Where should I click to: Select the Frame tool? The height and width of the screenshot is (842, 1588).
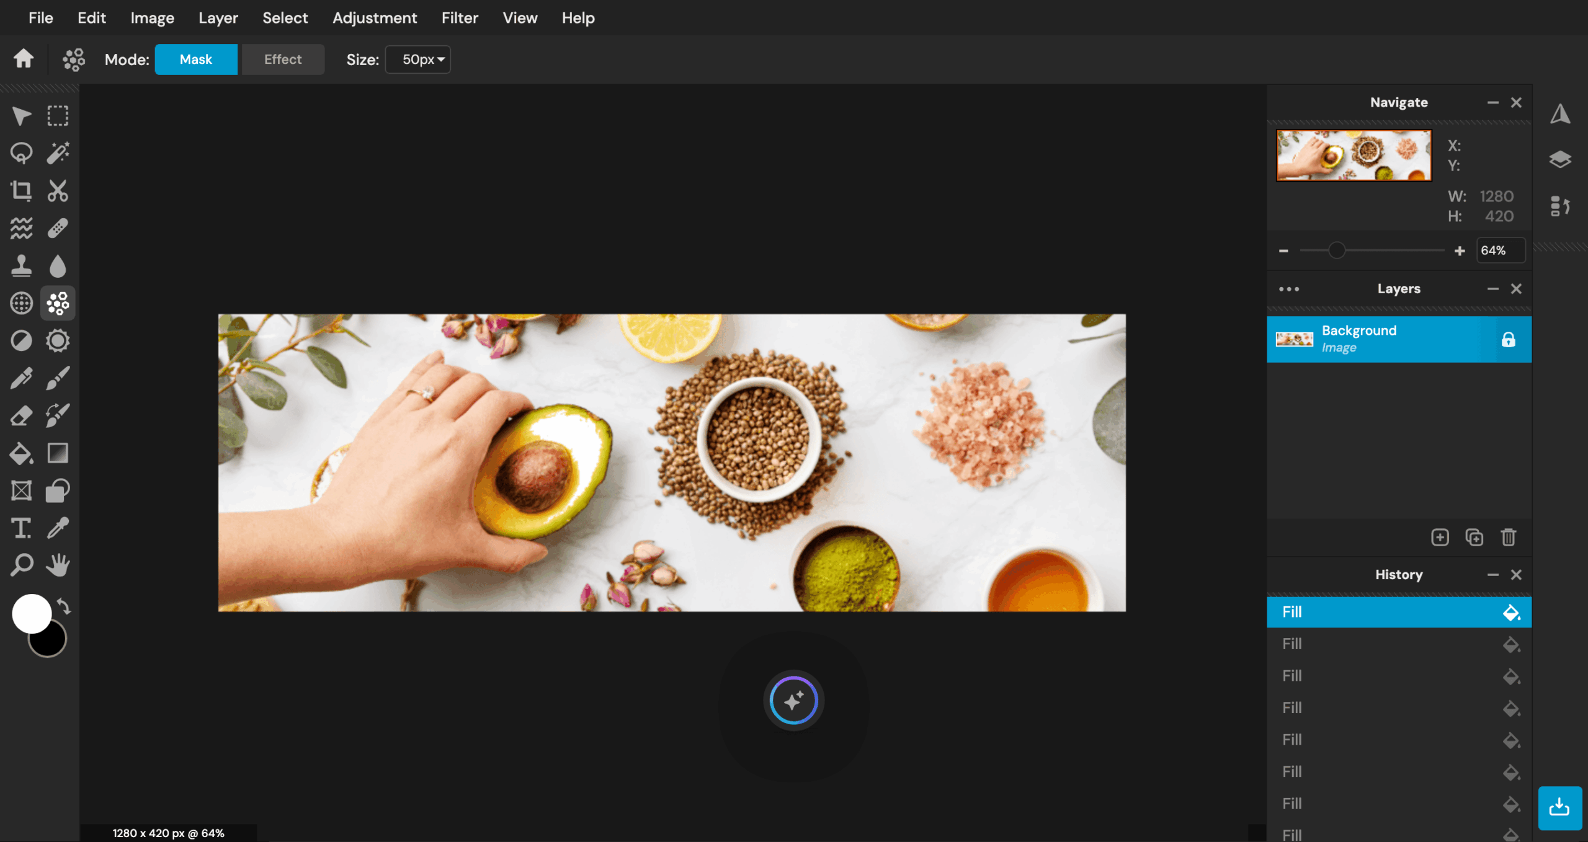[22, 490]
